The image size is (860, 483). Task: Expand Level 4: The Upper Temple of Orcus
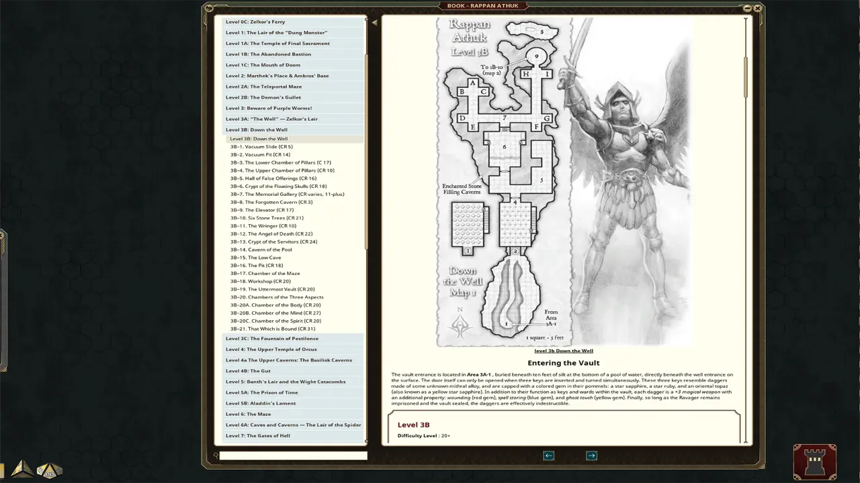coord(293,350)
